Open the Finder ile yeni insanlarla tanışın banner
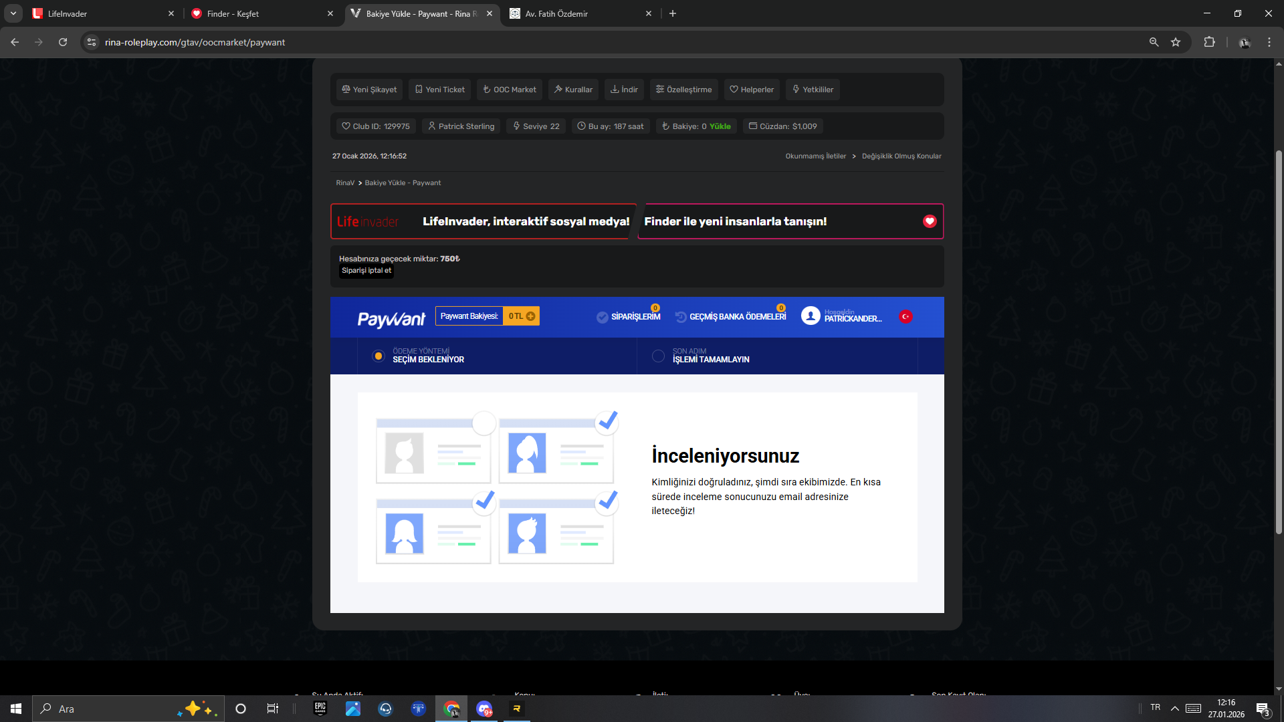Image resolution: width=1284 pixels, height=722 pixels. point(790,221)
